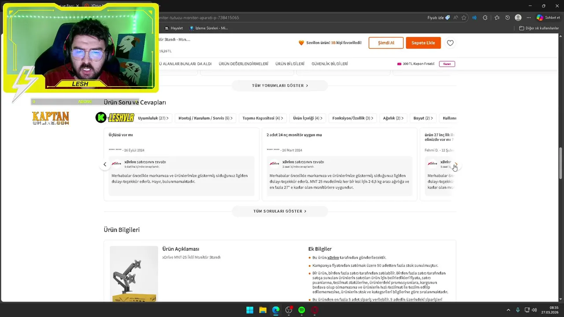564x317 pixels.
Task: Open the favorites list icon in toolbar
Action: (497, 18)
